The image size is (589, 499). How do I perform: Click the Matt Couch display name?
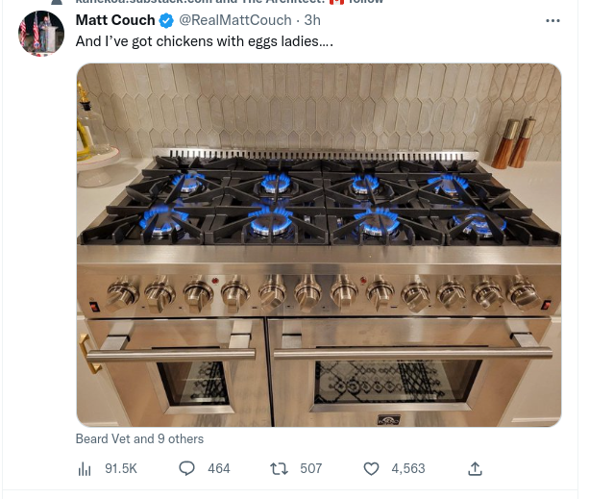[115, 21]
